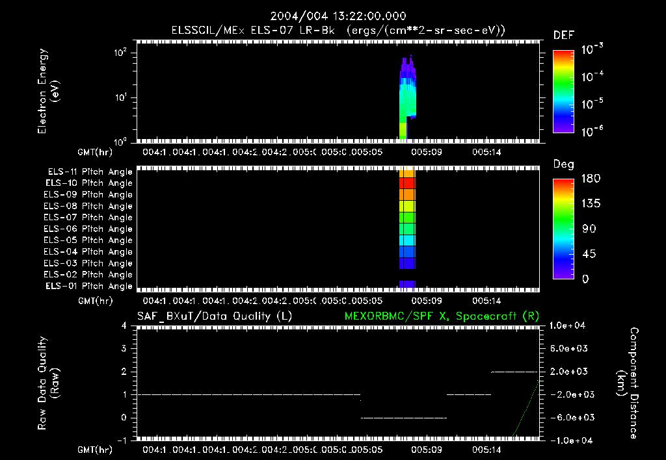Click 005:09 time label under pitch angle panel
The image size is (666, 460).
pos(427,301)
